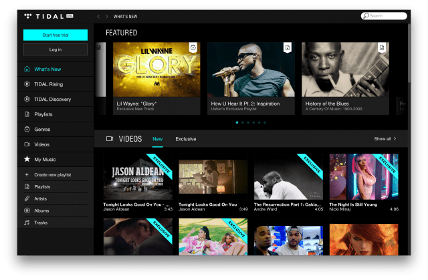Click the TIDAL Rising icon
The width and height of the screenshot is (428, 280).
click(x=27, y=84)
